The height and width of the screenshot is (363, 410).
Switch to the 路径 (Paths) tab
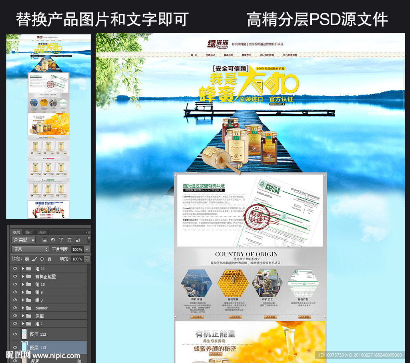pos(28,232)
